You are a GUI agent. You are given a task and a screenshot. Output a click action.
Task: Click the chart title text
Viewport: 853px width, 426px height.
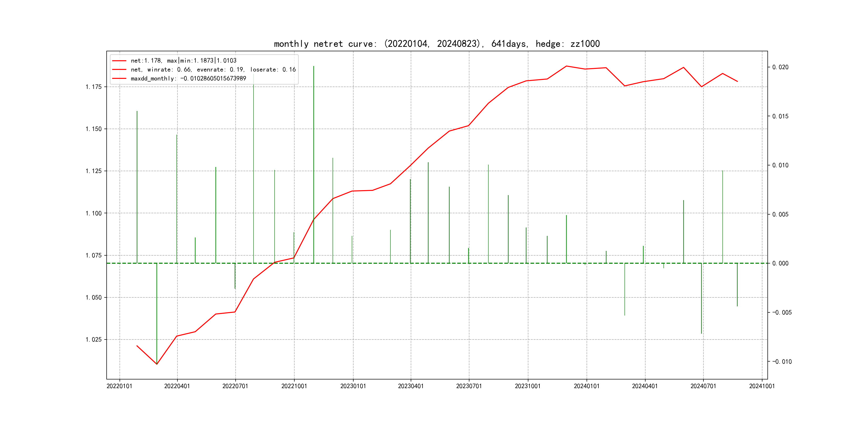point(437,44)
